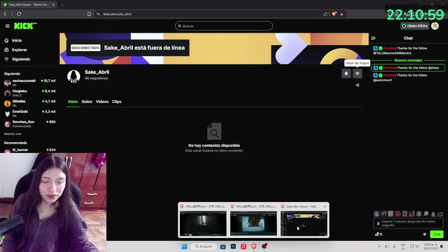Go back with browser back arrow
Screen dimensions: 448x252
coord(5,14)
